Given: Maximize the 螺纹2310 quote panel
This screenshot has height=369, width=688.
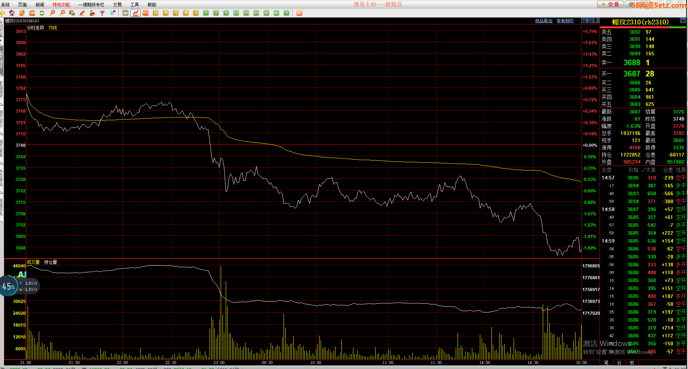Looking at the screenshot, I should pos(683,21).
